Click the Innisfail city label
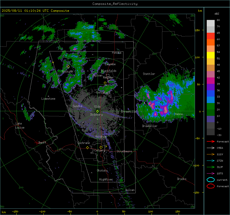230x215 pixels. [x=103, y=93]
